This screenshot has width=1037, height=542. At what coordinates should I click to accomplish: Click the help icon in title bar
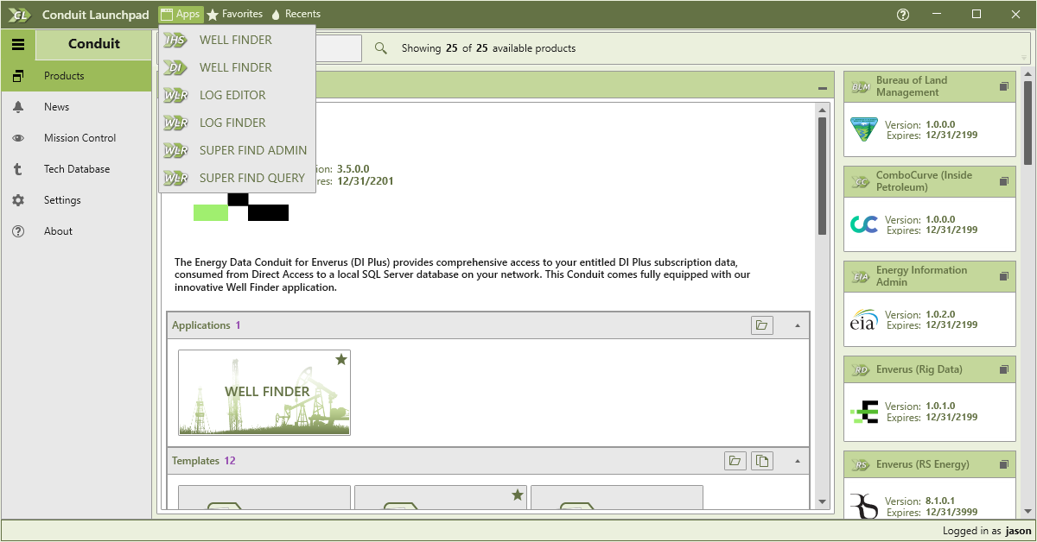(903, 14)
